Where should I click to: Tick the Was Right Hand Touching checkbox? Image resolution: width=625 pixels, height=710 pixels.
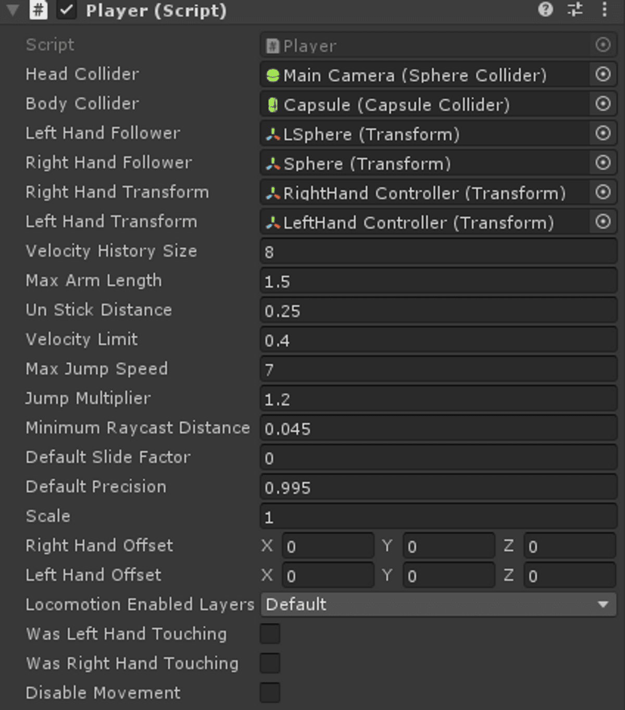click(x=270, y=664)
